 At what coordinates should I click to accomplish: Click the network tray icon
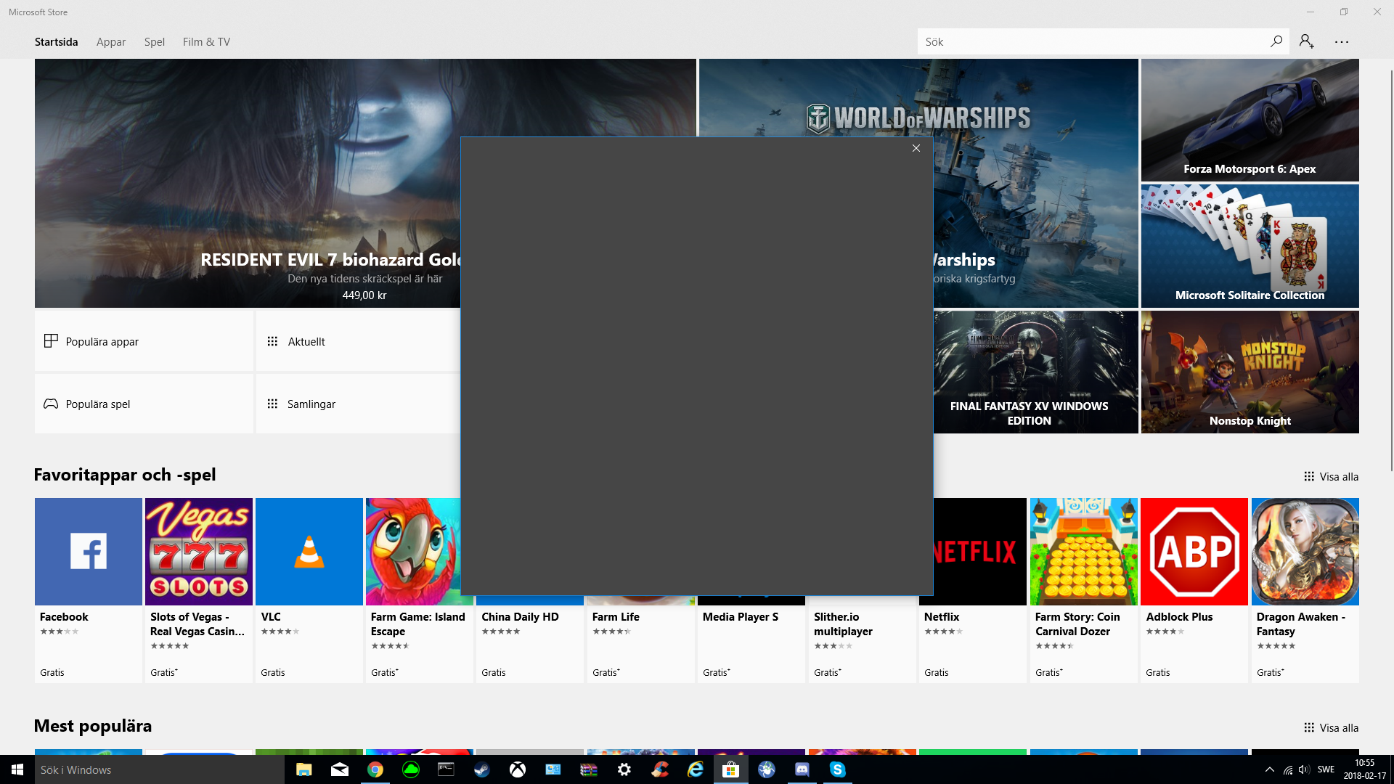pyautogui.click(x=1287, y=769)
